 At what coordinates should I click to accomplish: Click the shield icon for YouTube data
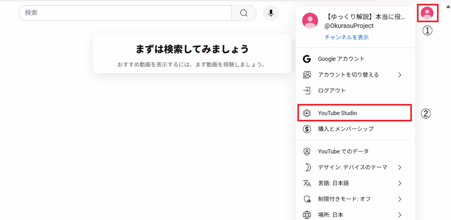[307, 151]
